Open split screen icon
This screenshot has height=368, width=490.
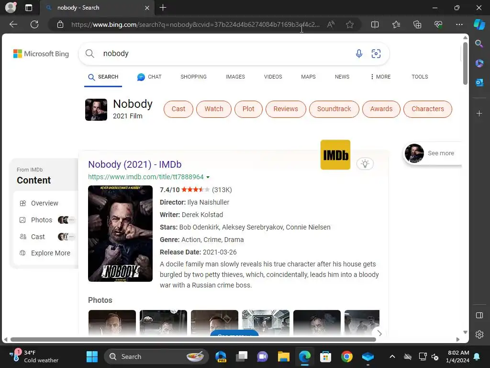[x=375, y=24]
